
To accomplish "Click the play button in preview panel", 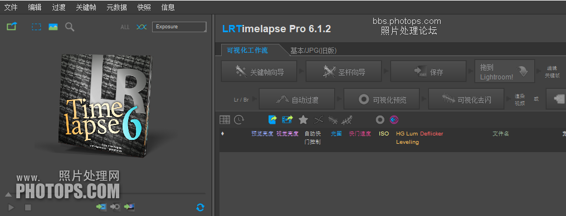I will (x=11, y=207).
